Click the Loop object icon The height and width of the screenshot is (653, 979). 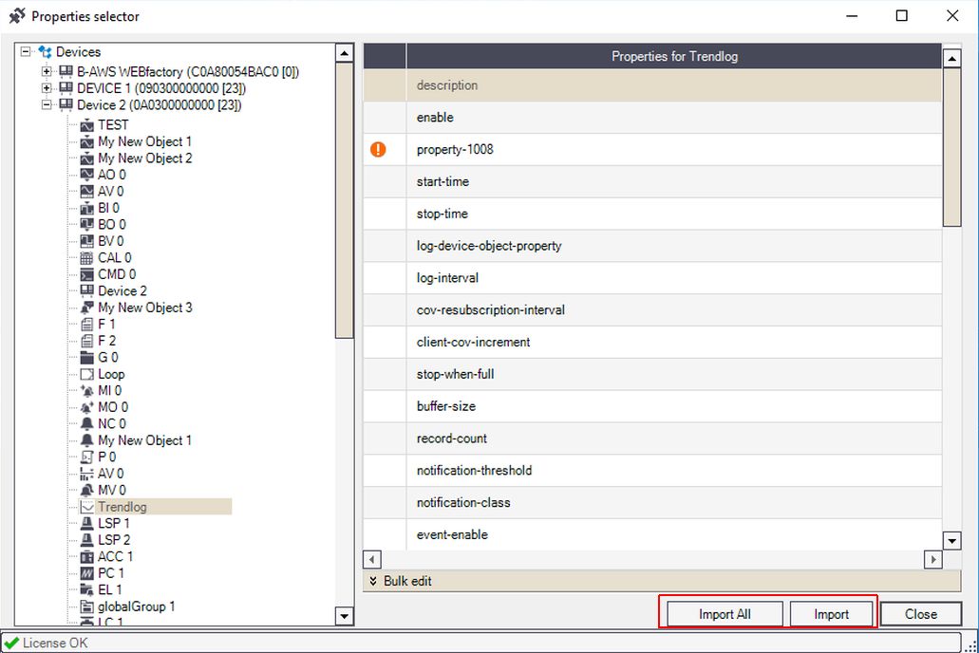[87, 374]
